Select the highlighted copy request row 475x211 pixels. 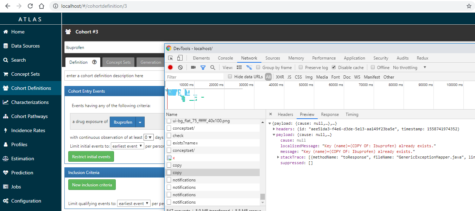tap(212, 173)
